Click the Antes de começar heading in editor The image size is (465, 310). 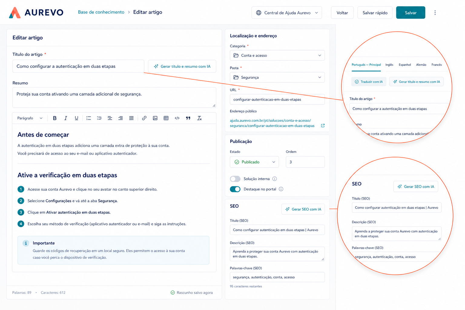coord(43,135)
